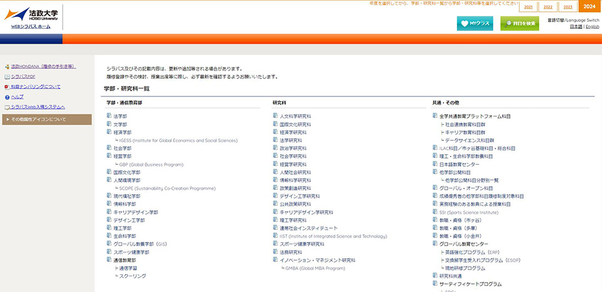This screenshot has height=292, width=602.
Task: Open the SCOPE (Sustainability Co-Creation Programme) link
Action: (167, 188)
